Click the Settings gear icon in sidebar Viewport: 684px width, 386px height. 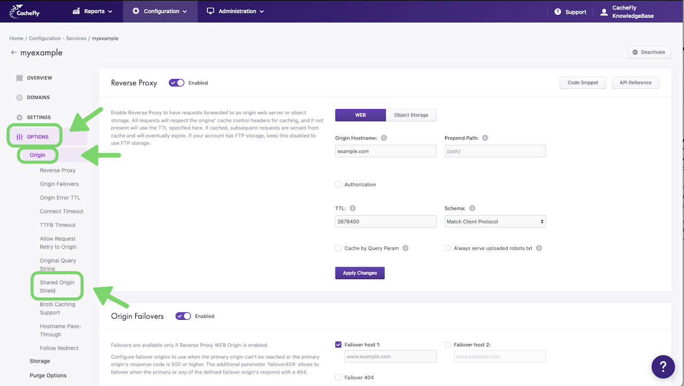[x=19, y=117]
